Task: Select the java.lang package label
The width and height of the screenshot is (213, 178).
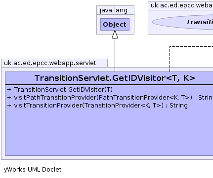Action: point(114,10)
